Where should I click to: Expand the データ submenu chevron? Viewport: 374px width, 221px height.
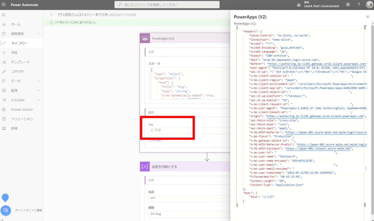pyautogui.click(x=39, y=81)
